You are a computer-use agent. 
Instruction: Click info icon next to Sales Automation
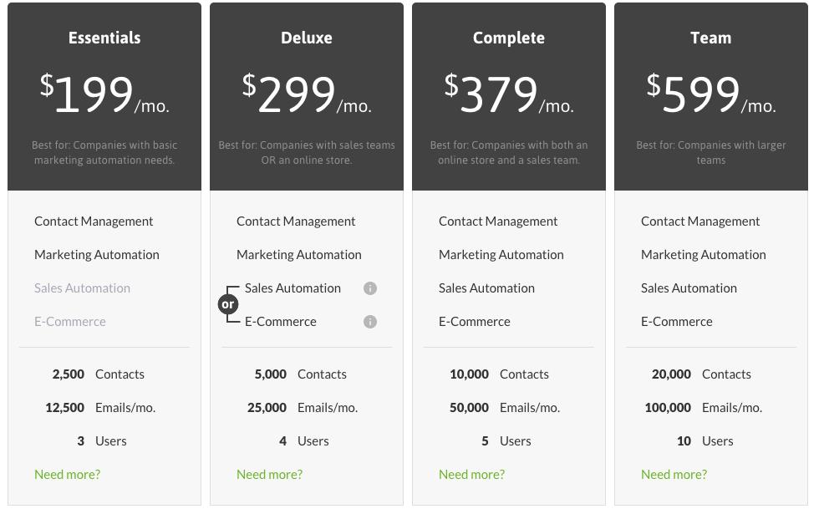click(370, 288)
